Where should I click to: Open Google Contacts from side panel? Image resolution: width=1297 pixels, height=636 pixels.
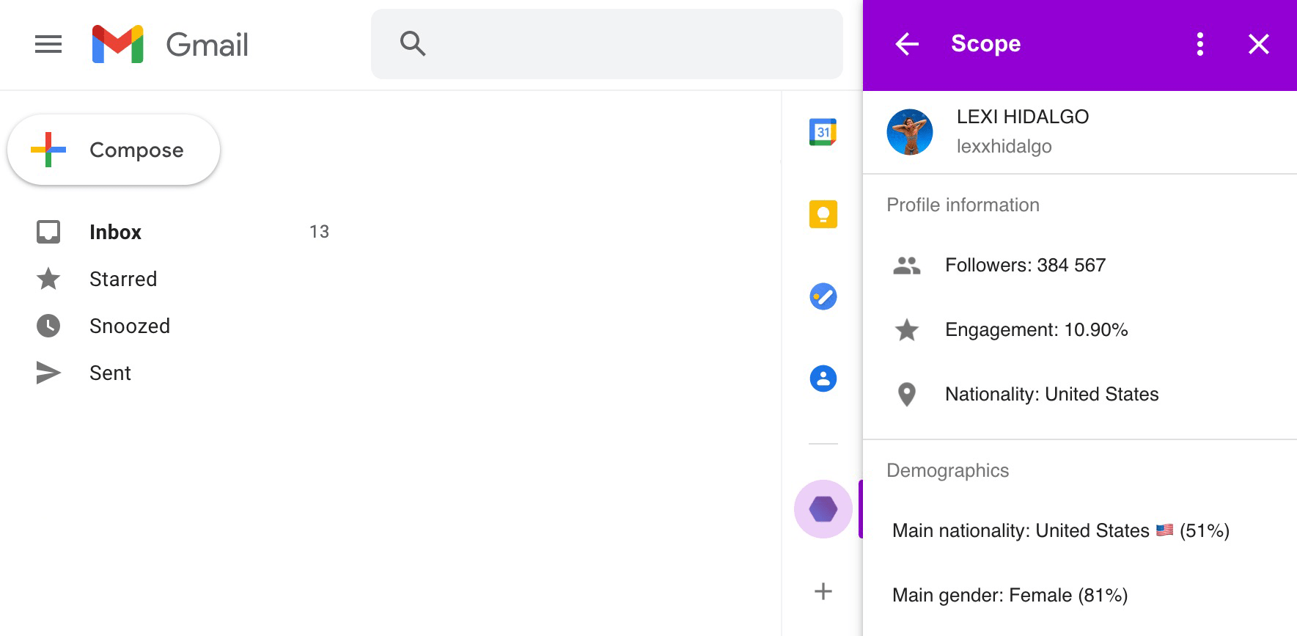pyautogui.click(x=823, y=379)
